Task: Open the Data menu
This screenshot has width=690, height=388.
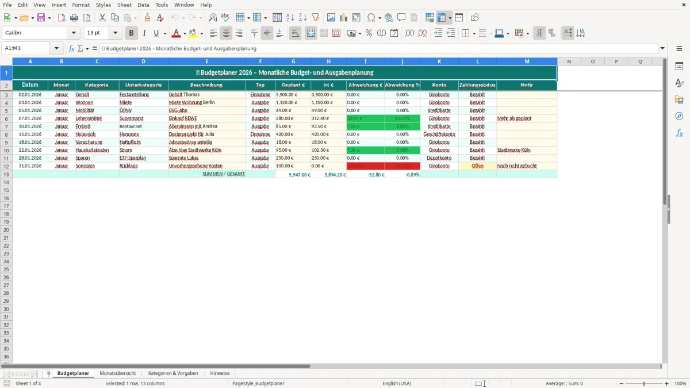Action: pos(143,5)
